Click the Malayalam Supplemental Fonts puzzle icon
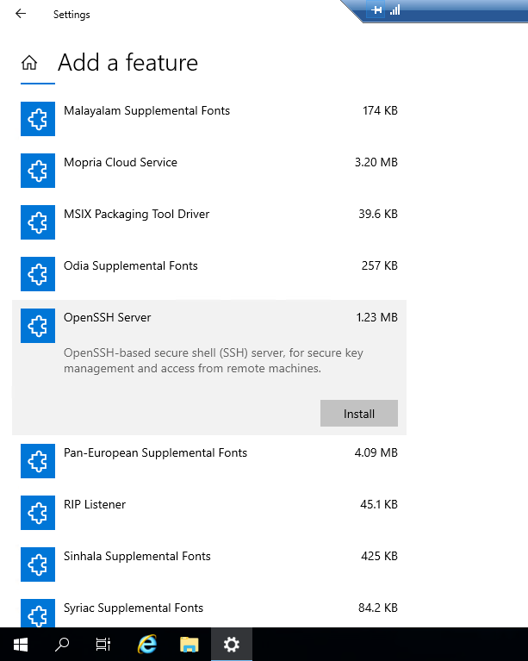Screen dimensions: 528x661 [38, 119]
